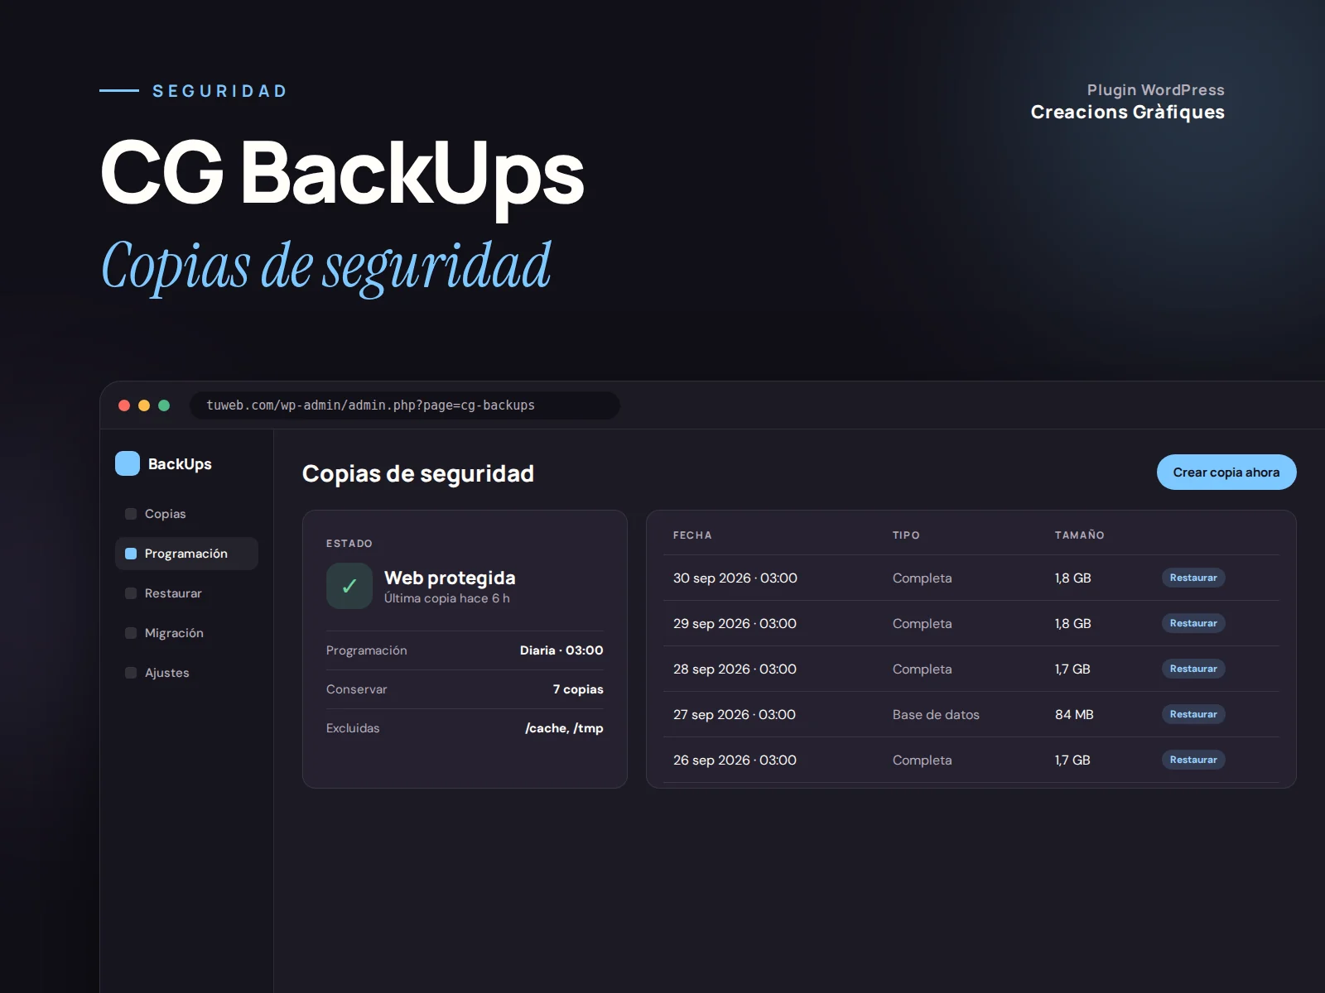Click the 'Base de datos' type cell
The height and width of the screenshot is (993, 1325).
pyautogui.click(x=936, y=714)
